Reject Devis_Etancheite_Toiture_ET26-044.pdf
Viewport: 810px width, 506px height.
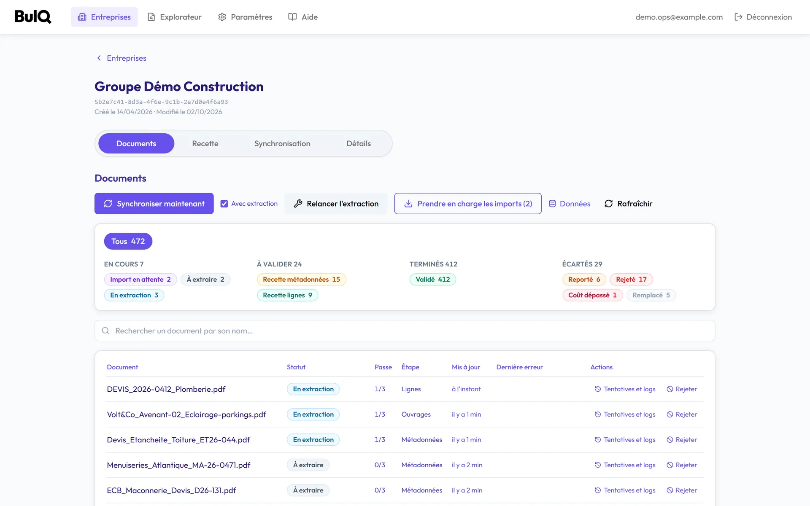tap(682, 440)
